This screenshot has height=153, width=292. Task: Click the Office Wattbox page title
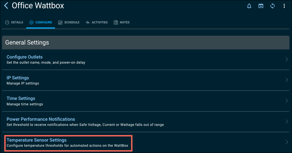38,6
